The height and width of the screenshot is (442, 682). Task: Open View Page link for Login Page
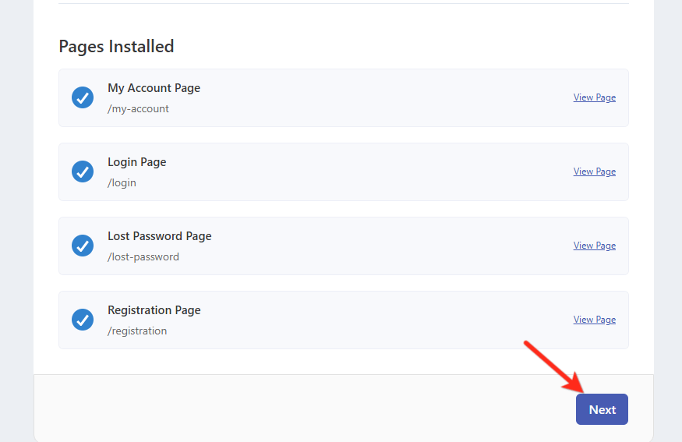click(x=595, y=171)
